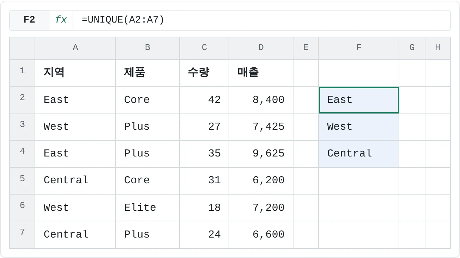Click the select-all corner of the grid
Viewport: 460px width, 258px height.
click(x=22, y=48)
